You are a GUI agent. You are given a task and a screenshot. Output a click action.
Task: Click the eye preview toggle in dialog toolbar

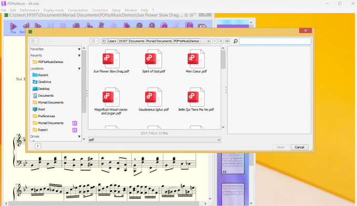click(227, 41)
